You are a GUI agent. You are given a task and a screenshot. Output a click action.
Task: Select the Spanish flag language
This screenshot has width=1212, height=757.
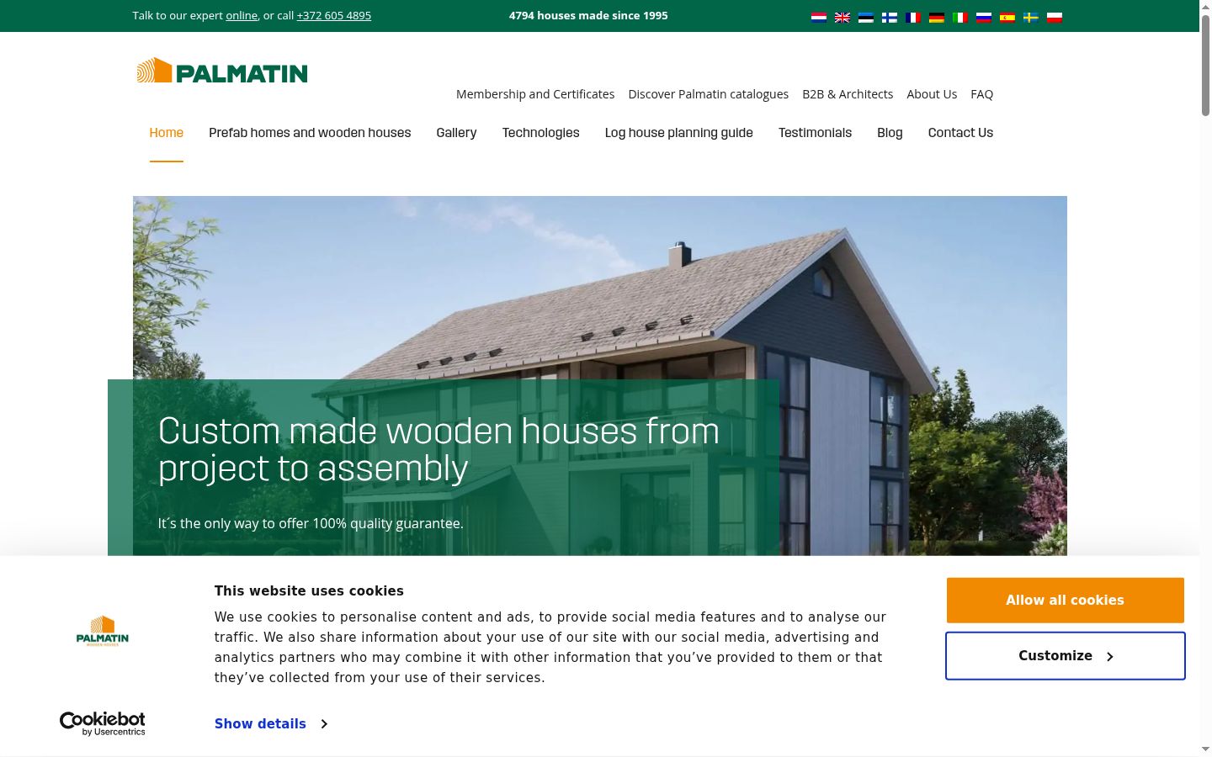coord(1007,17)
